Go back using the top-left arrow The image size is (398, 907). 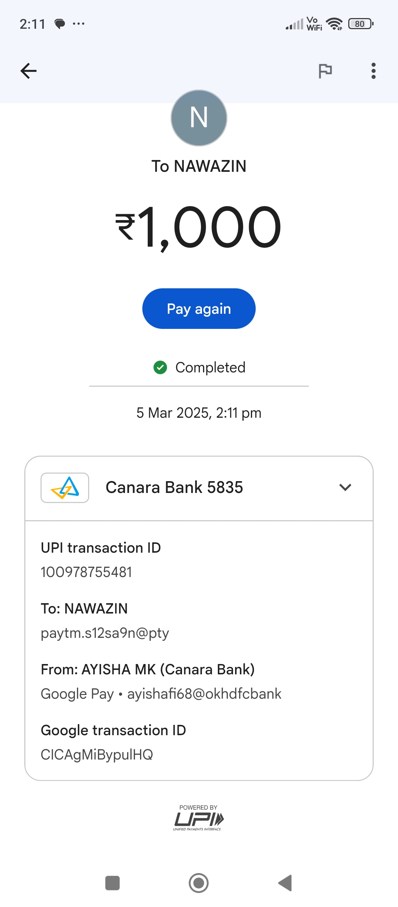tap(28, 71)
